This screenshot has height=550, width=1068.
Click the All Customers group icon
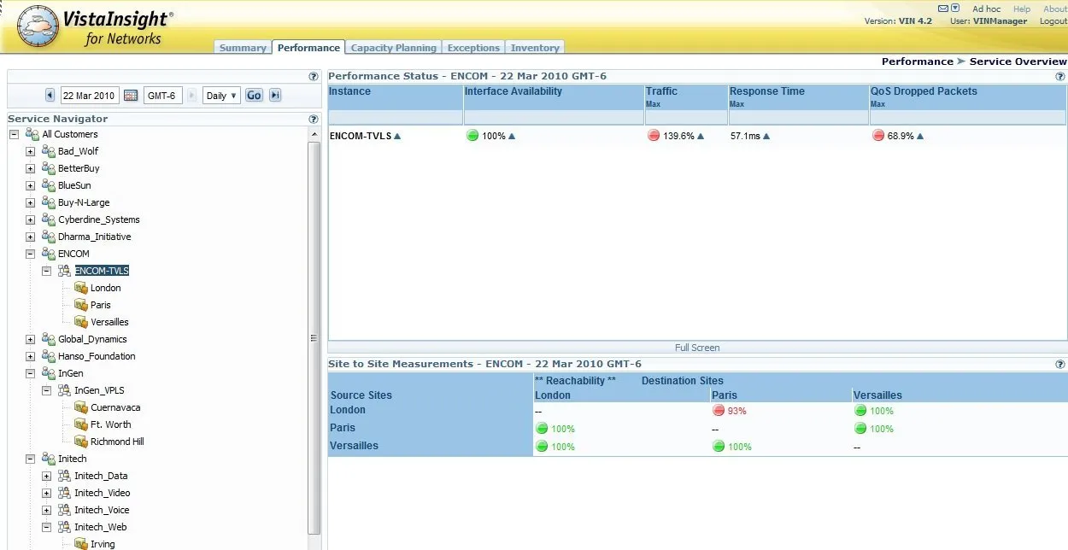[32, 134]
